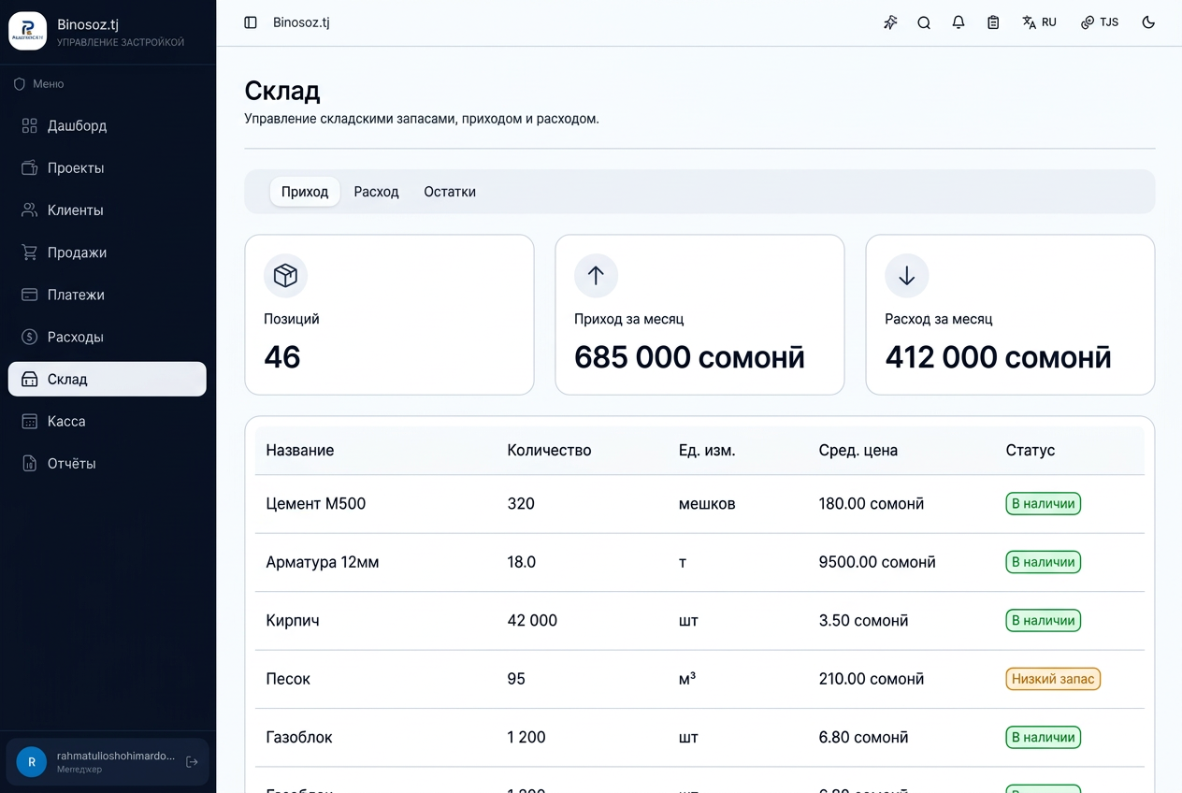Click the Ед. изм. column header
Screen dimensions: 1182x793
(x=707, y=450)
